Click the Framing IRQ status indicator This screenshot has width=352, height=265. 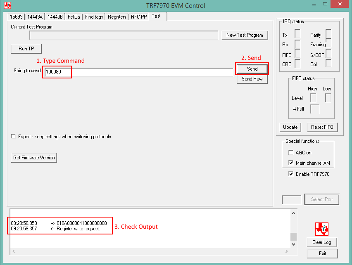click(x=328, y=43)
